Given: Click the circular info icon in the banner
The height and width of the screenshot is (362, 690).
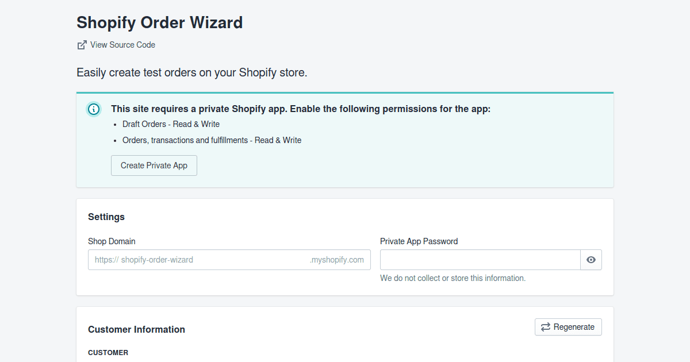Looking at the screenshot, I should coord(93,109).
